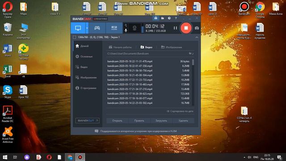Click Bandicam icon in taskbar
This screenshot has height=161, width=286.
click(x=80, y=157)
